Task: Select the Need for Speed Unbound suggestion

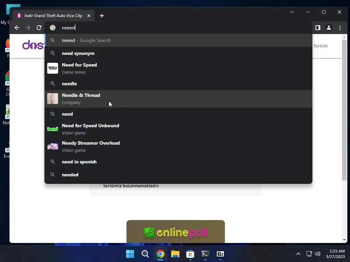Action: pyautogui.click(x=178, y=129)
